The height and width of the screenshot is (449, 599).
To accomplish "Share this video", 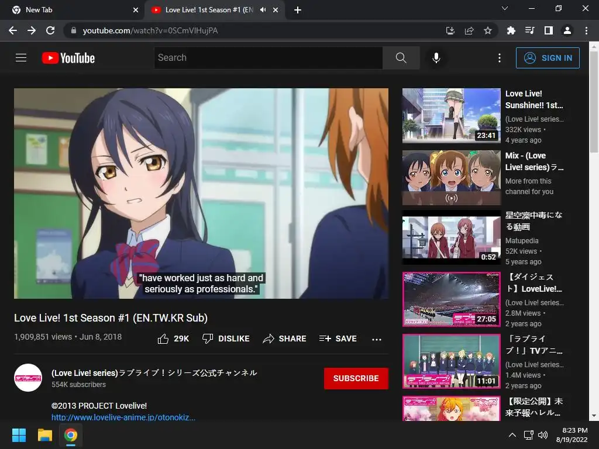I will (285, 339).
